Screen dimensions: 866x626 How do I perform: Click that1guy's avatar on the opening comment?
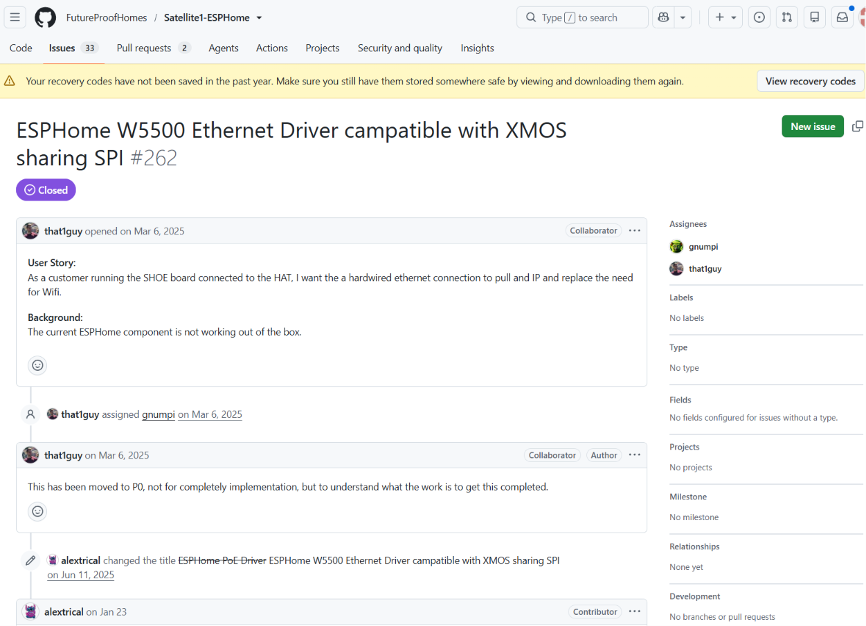click(30, 231)
